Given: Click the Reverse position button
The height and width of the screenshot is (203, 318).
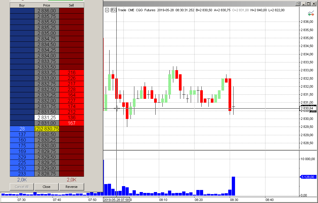Looking at the screenshot, I should pyautogui.click(x=71, y=187).
